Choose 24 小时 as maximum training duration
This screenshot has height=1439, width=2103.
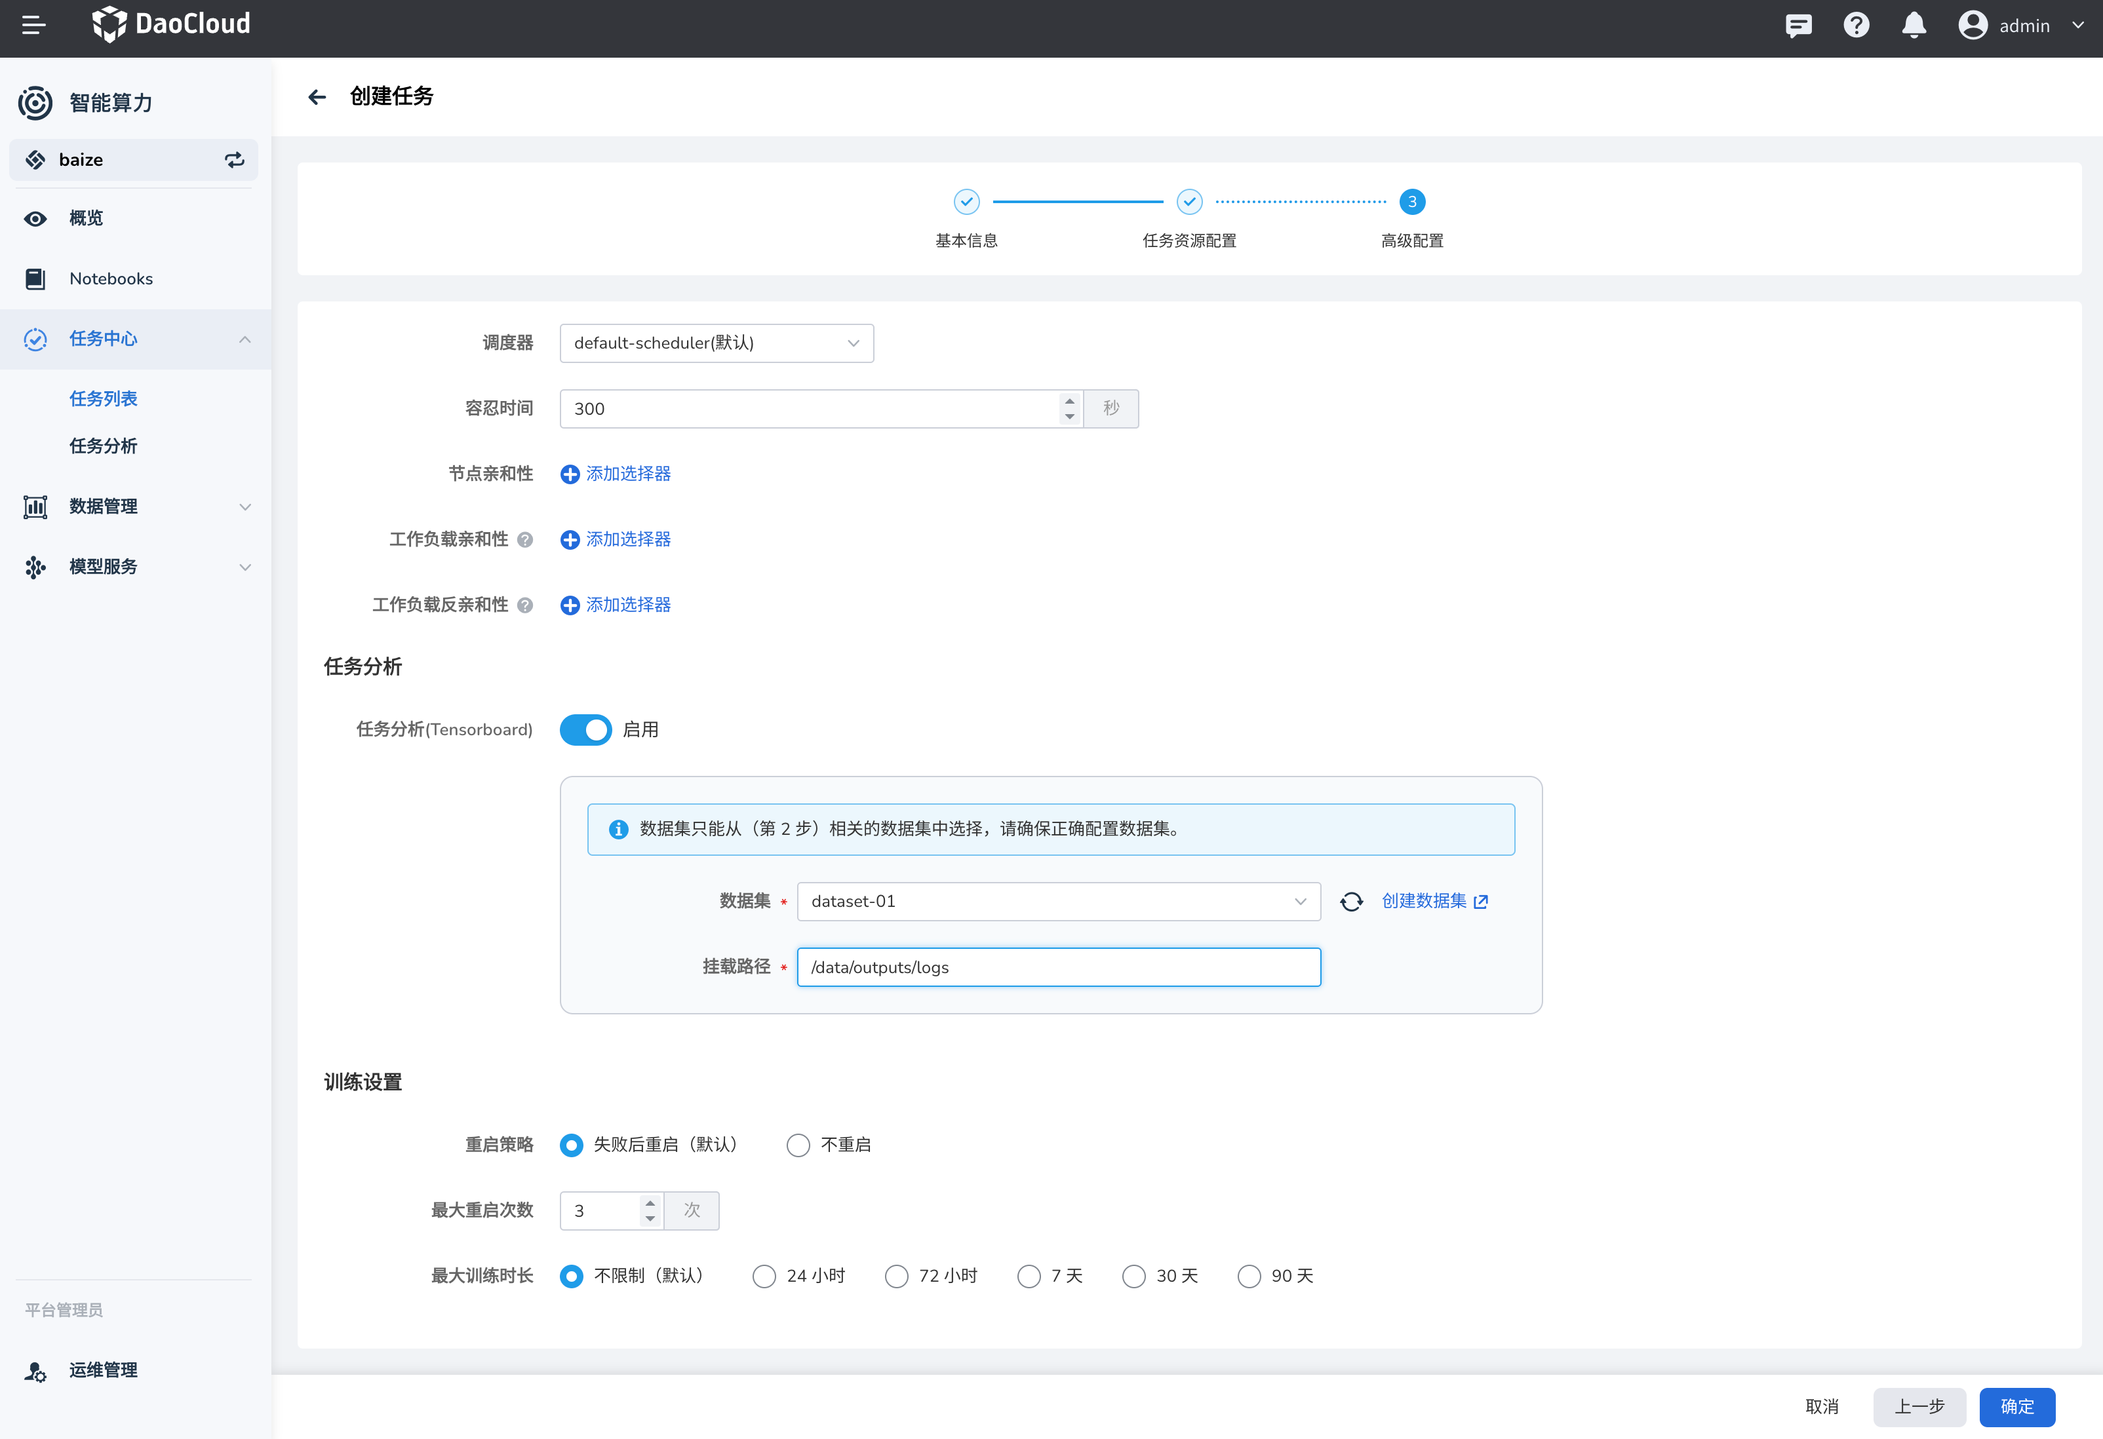[764, 1276]
